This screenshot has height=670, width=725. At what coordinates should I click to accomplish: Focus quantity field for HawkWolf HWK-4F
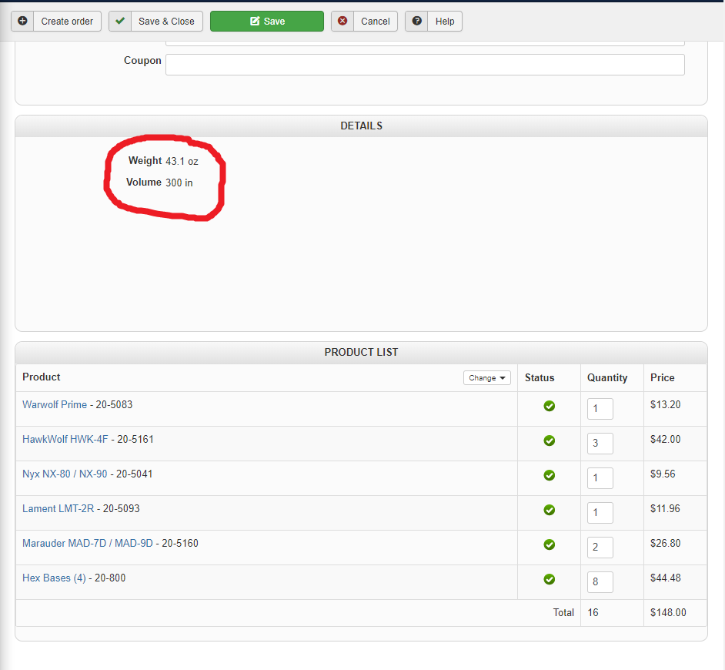coord(600,444)
